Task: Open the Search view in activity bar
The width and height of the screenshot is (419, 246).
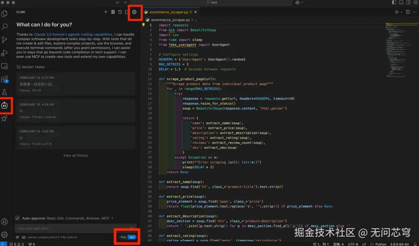Action: click(4, 27)
